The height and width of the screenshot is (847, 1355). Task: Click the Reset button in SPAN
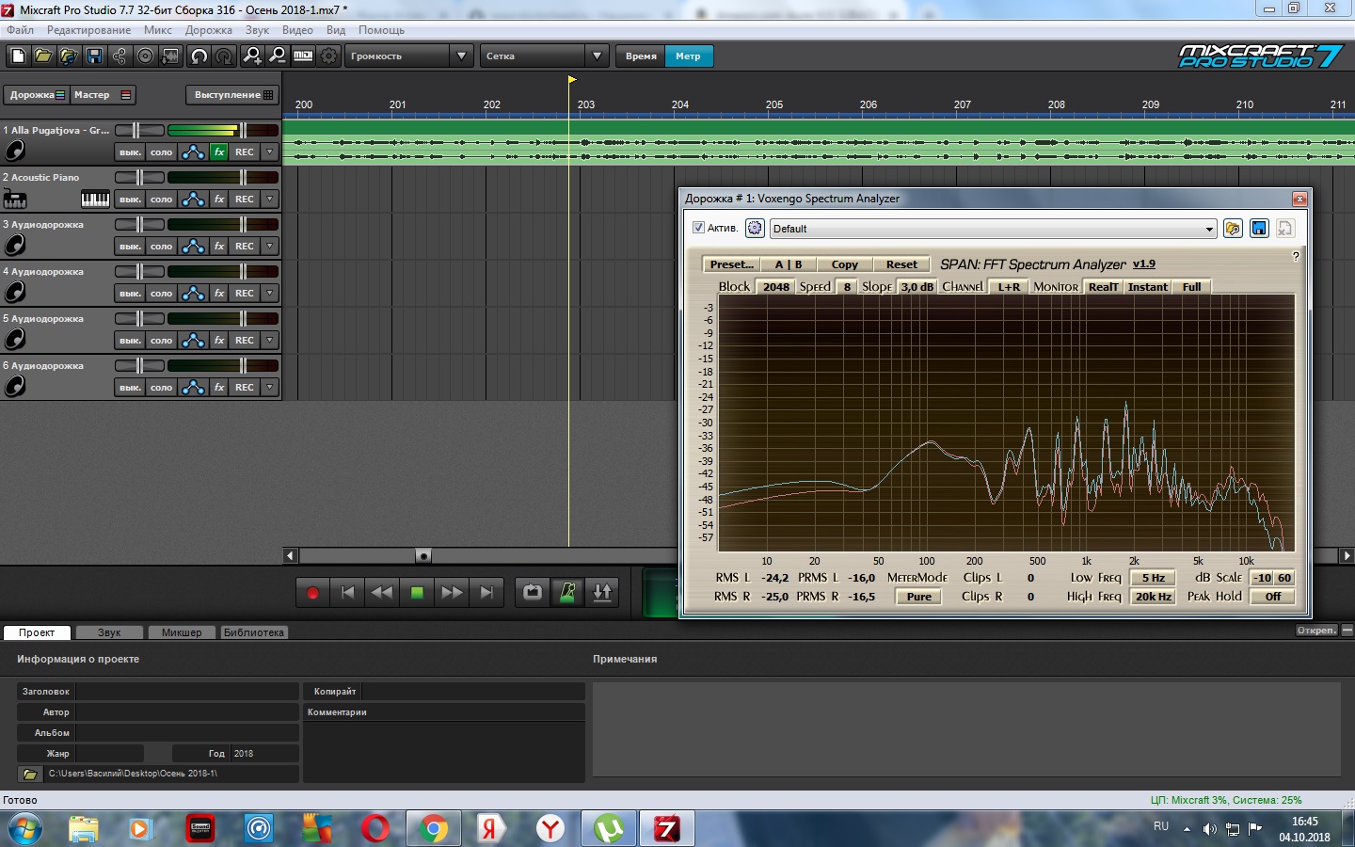901,264
